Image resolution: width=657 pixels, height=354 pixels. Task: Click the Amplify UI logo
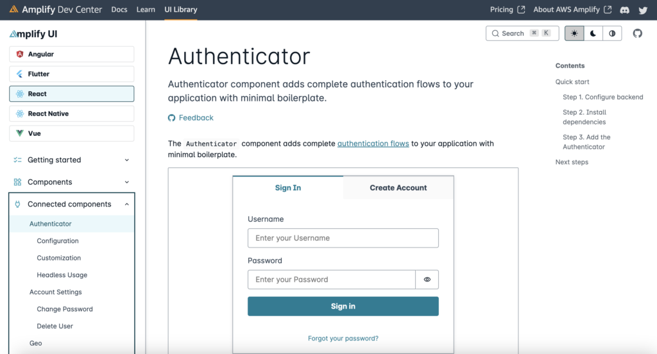pyautogui.click(x=33, y=34)
